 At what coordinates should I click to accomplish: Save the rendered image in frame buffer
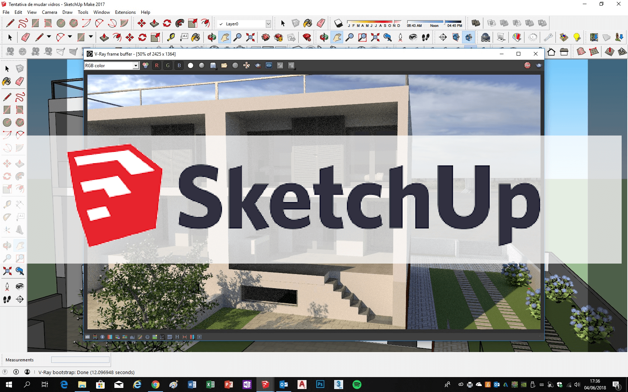tap(213, 65)
